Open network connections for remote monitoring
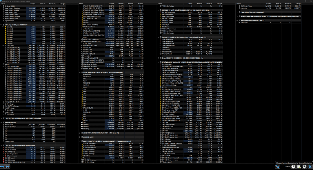Viewport: 313px width, 170px height. pos(277,167)
